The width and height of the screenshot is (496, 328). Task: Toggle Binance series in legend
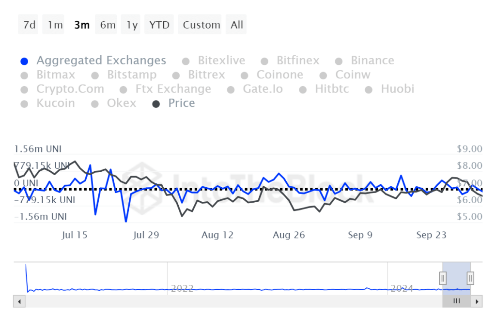click(365, 60)
